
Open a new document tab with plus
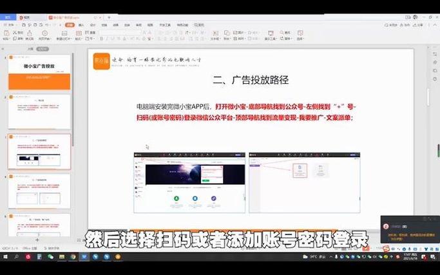pyautogui.click(x=109, y=17)
